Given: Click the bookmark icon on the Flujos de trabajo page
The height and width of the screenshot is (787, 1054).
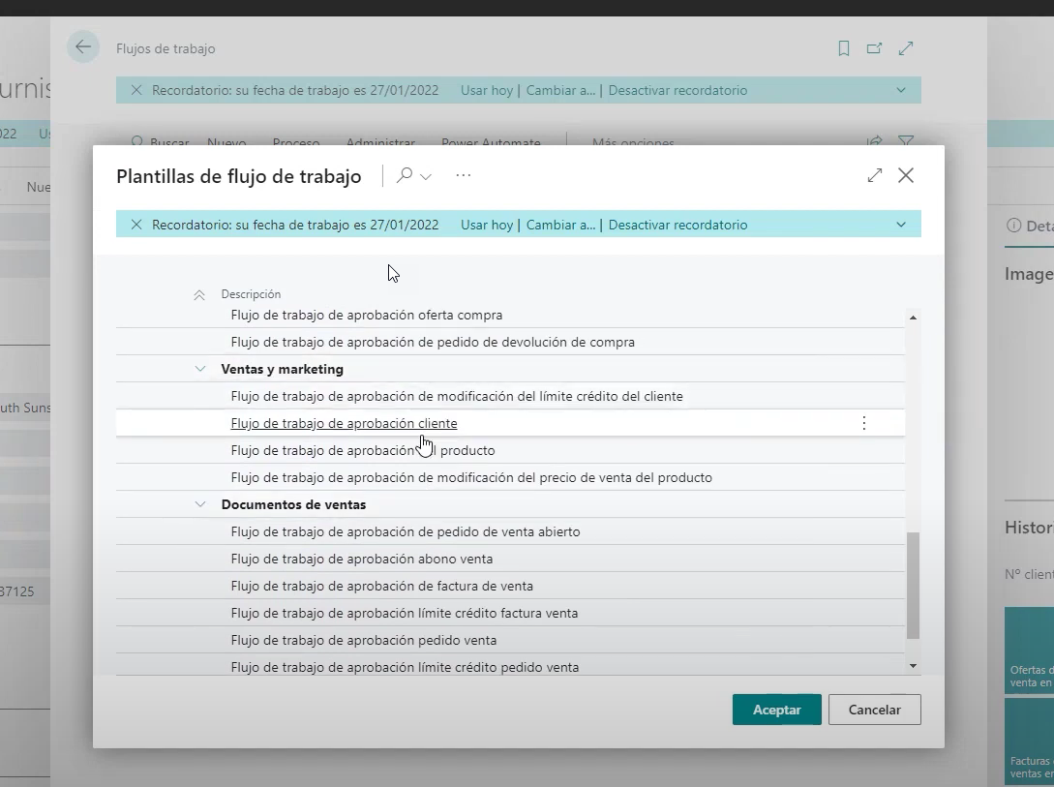Looking at the screenshot, I should (x=844, y=48).
